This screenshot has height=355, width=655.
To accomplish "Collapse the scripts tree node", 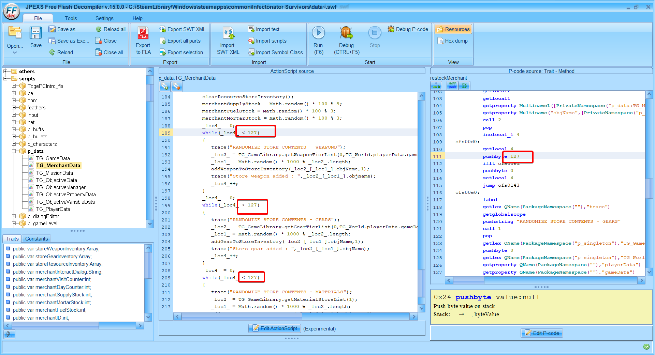I will (5, 79).
